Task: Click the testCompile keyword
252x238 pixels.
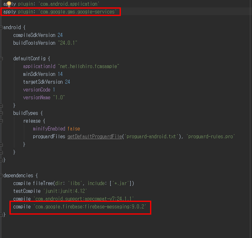Action: pos(27,191)
